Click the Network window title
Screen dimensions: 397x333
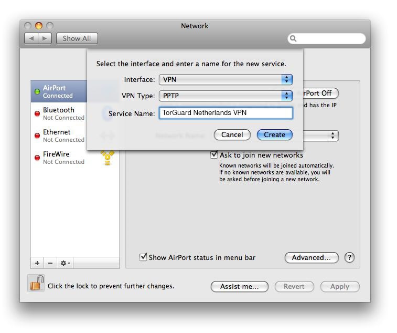tap(195, 26)
